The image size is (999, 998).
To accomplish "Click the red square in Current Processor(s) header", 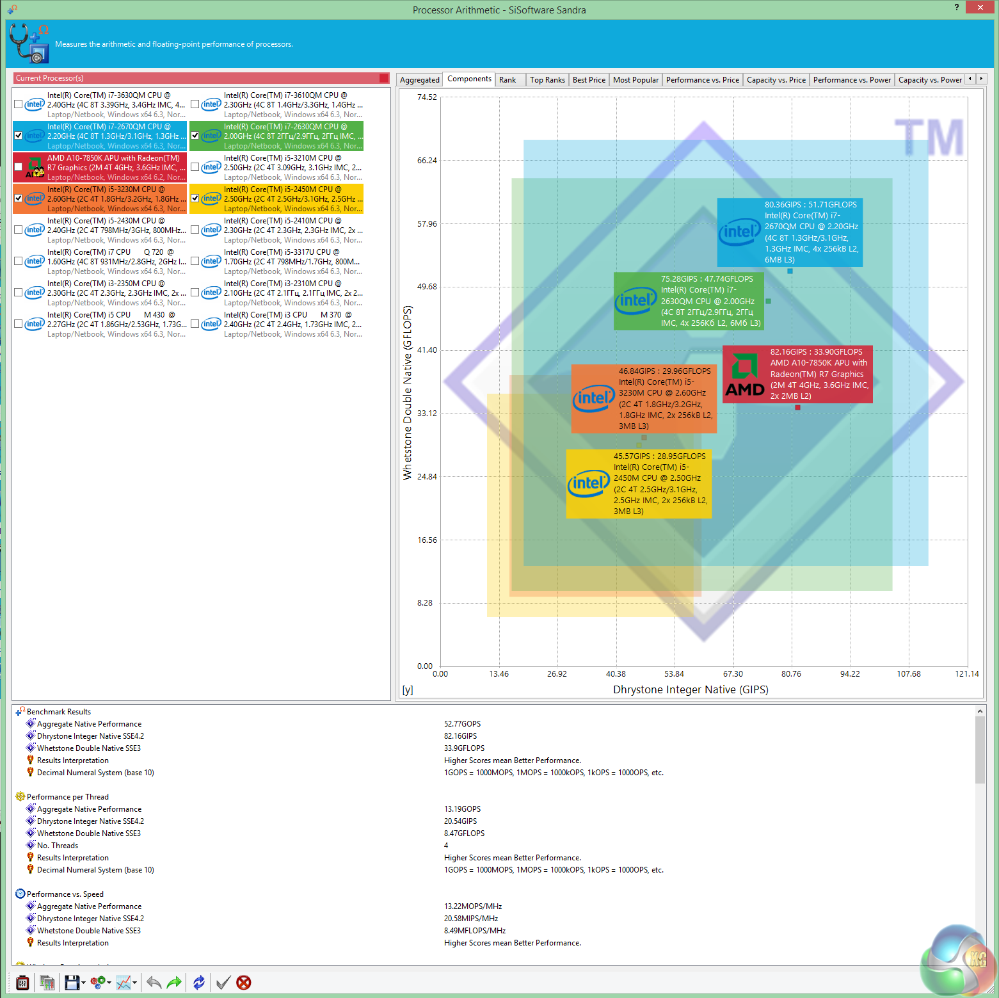I will (x=384, y=78).
